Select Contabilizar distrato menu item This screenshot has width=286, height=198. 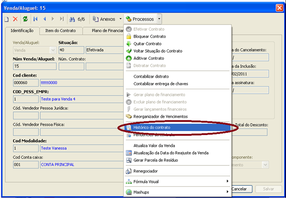(x=177, y=76)
